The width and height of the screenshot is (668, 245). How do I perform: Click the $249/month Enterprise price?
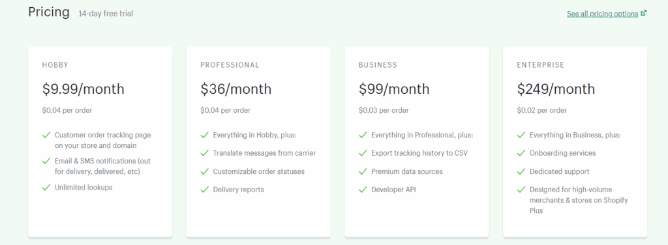click(x=556, y=89)
